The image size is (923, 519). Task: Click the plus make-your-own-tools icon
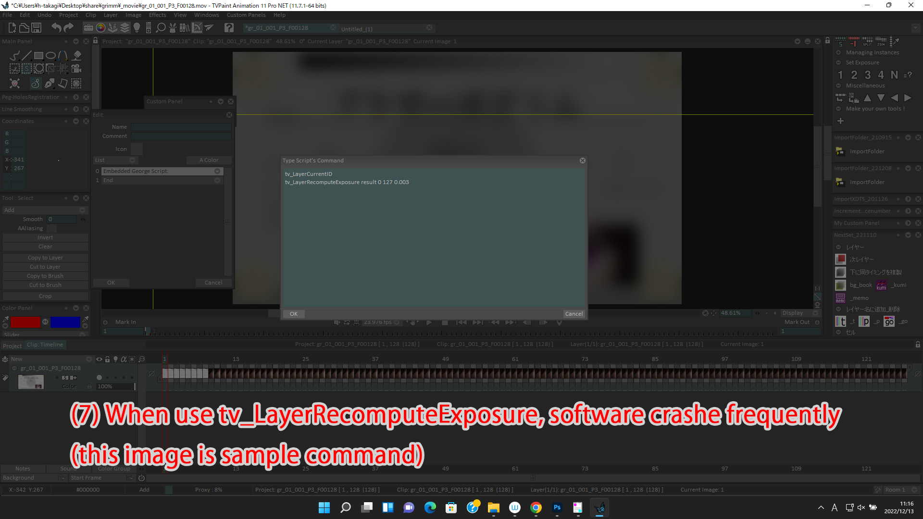click(x=840, y=121)
